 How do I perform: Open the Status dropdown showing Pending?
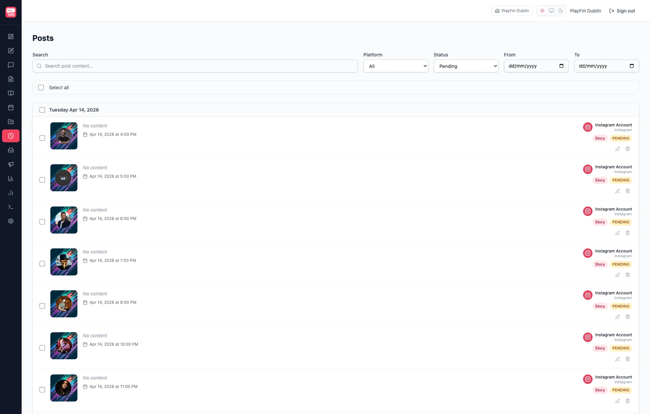point(466,66)
